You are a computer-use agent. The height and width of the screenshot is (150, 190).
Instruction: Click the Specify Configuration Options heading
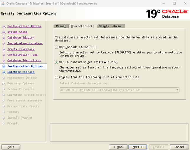[29, 13]
